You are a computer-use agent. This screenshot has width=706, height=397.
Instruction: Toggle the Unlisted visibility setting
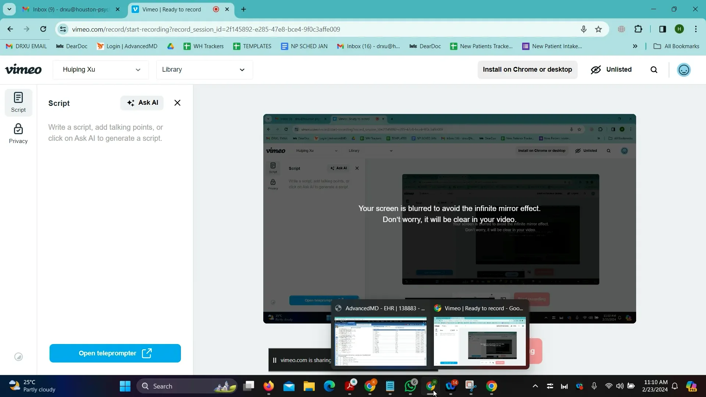pos(611,69)
